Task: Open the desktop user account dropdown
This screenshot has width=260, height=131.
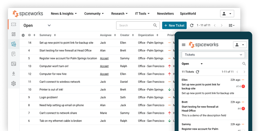Action: pos(227,14)
